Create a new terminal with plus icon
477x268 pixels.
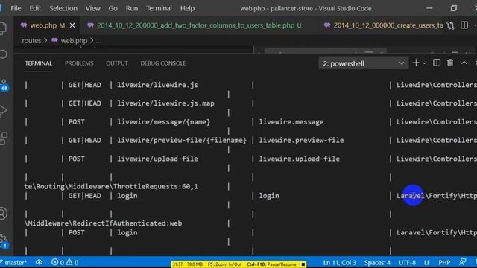(x=416, y=63)
